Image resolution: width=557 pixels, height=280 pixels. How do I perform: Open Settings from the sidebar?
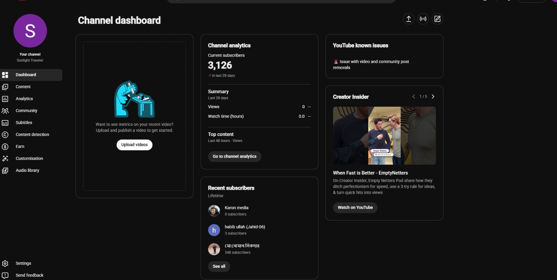click(31, 263)
